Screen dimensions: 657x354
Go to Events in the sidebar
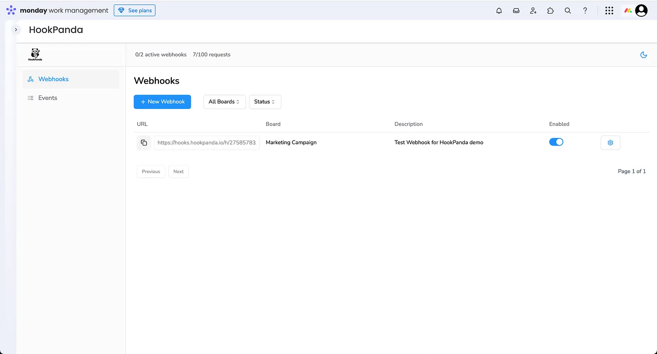coord(47,98)
